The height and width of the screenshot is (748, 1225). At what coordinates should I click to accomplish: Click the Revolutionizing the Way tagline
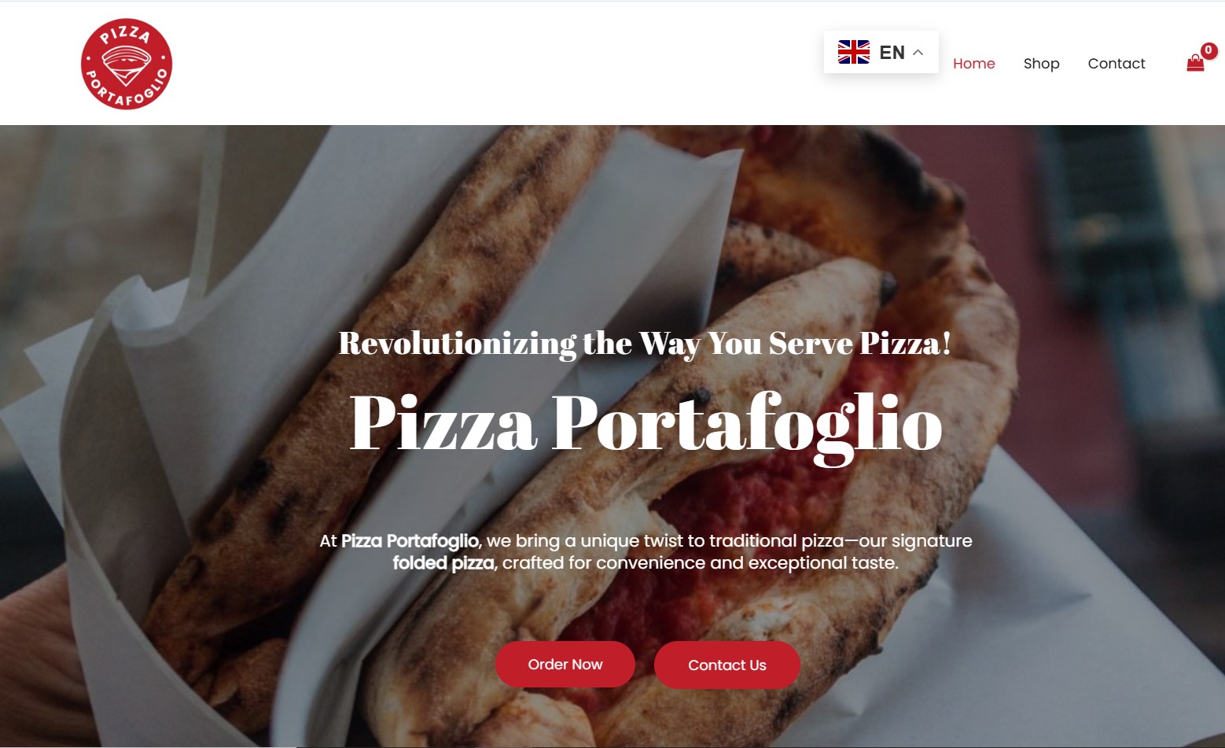[645, 344]
